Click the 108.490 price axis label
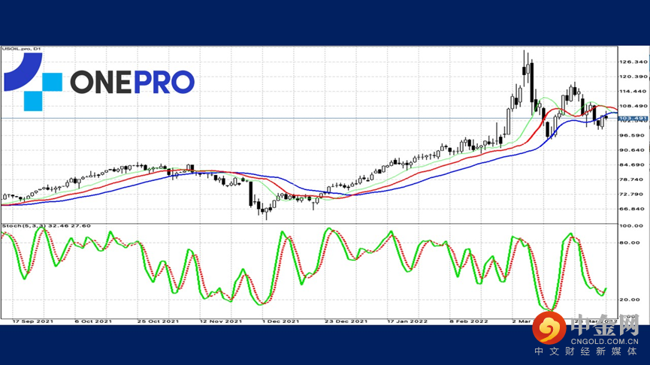650x365 pixels. pos(633,106)
